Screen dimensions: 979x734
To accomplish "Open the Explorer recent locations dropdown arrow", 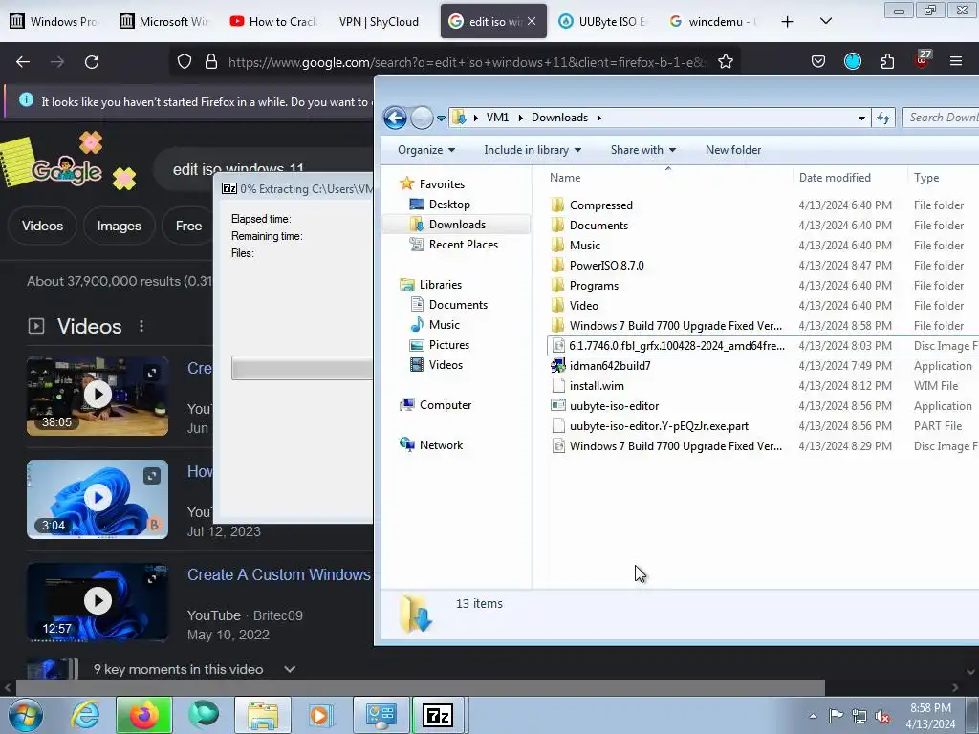I will pyautogui.click(x=441, y=118).
